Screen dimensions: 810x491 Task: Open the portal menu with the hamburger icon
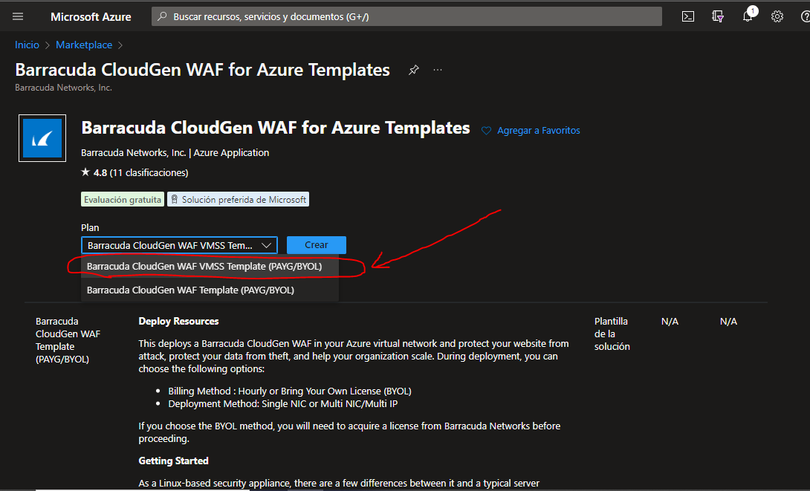17,16
